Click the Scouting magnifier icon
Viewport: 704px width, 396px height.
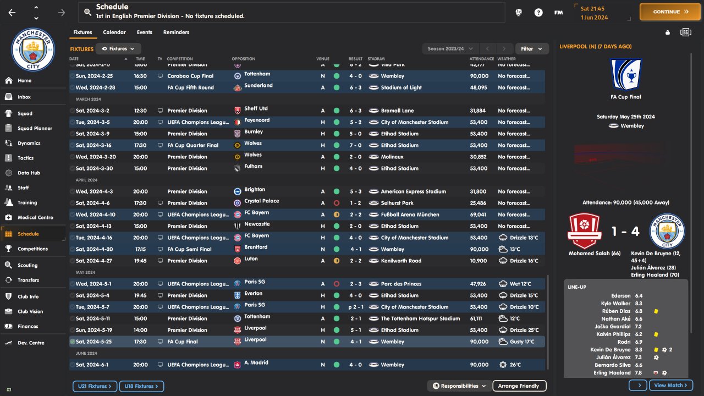[9, 265]
